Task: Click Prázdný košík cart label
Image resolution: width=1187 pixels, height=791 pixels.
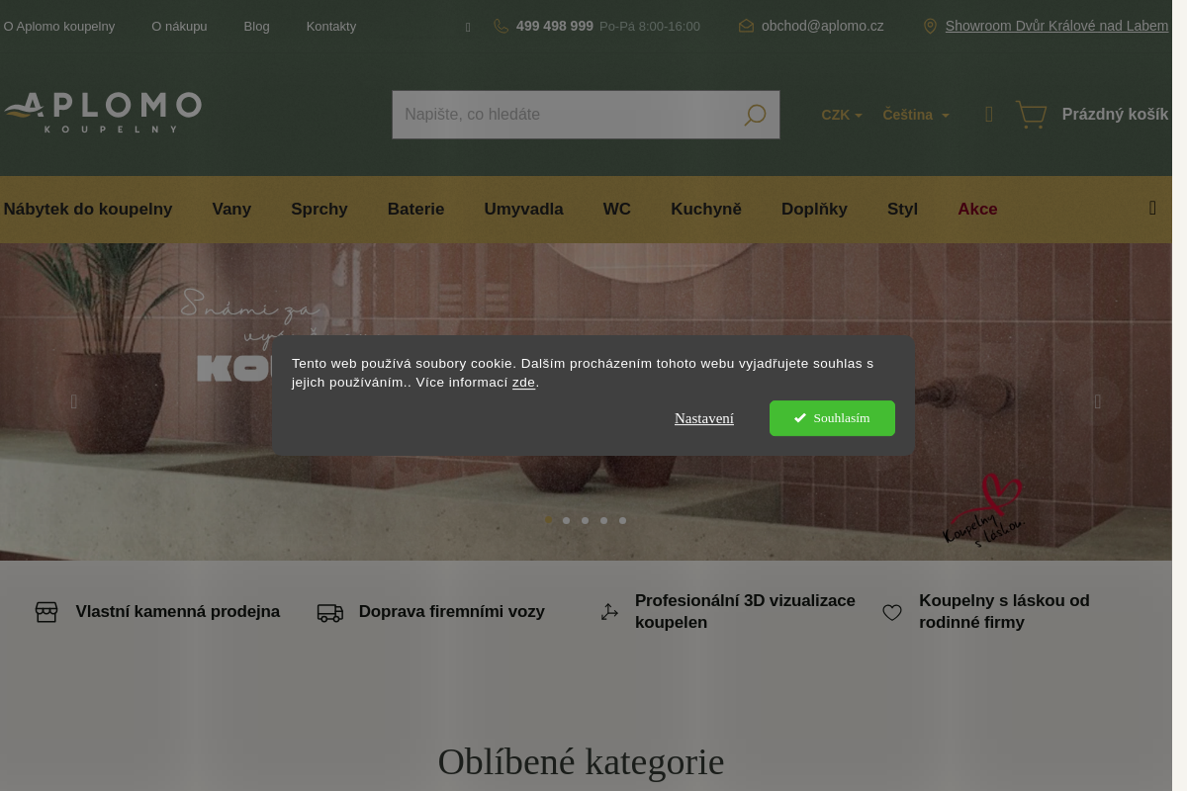Action: click(1115, 115)
